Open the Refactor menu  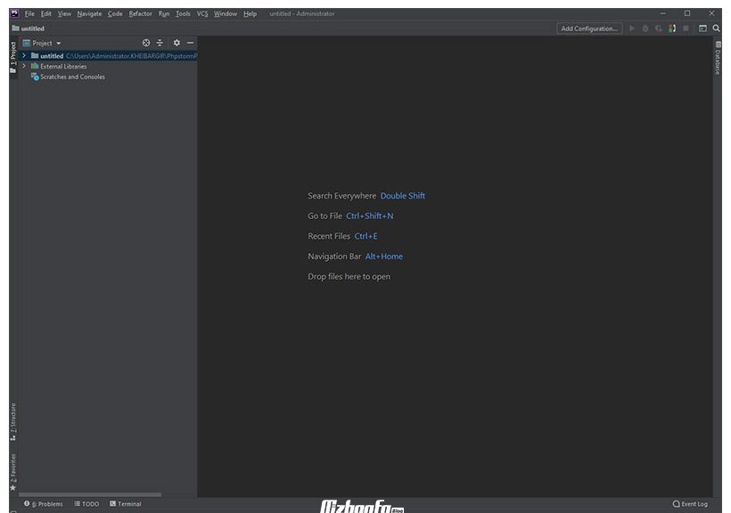[140, 13]
